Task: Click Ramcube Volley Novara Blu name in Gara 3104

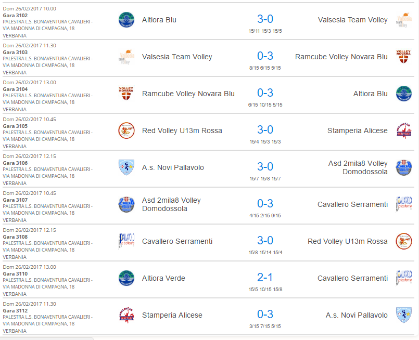Action: 188,94
